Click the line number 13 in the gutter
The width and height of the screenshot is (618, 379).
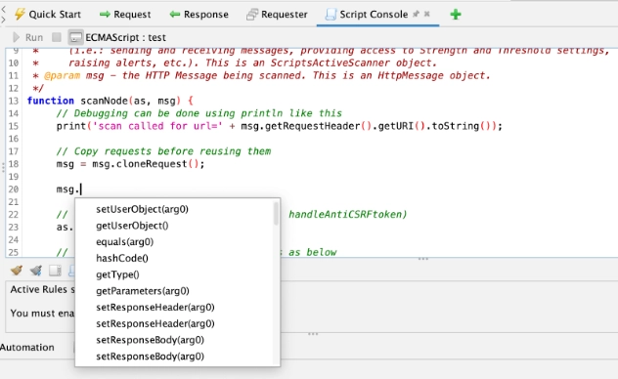pyautogui.click(x=14, y=101)
